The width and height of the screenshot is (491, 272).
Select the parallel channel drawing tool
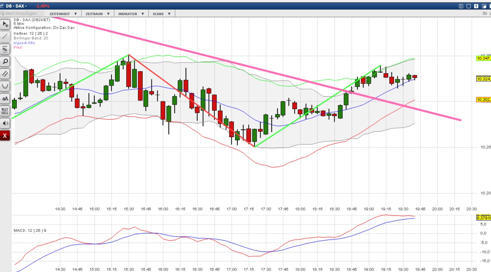(5, 74)
